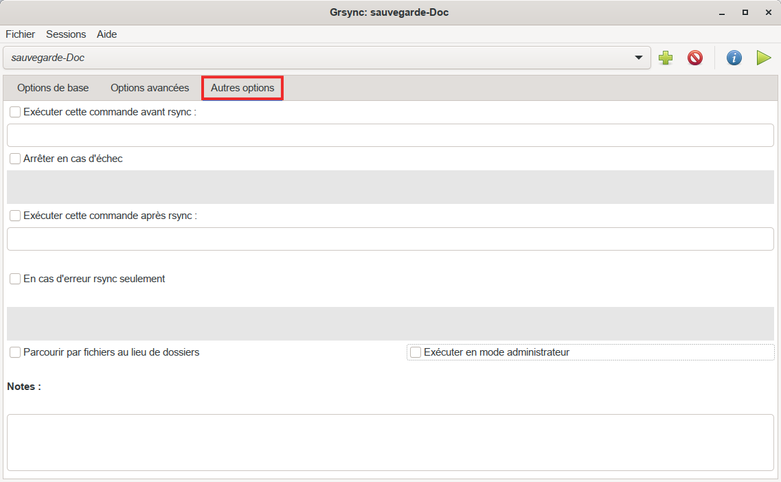Toggle 'Parcourir par fichiers au lieu de dossiers'
The image size is (781, 482).
tap(15, 352)
